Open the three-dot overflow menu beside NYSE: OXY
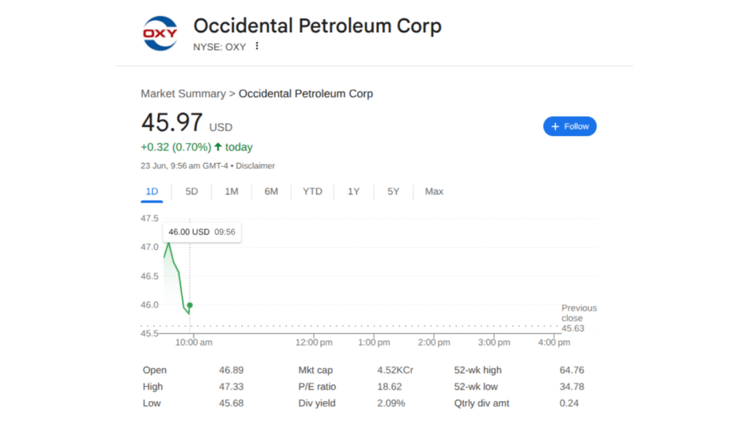Image resolution: width=749 pixels, height=421 pixels. coord(256,45)
